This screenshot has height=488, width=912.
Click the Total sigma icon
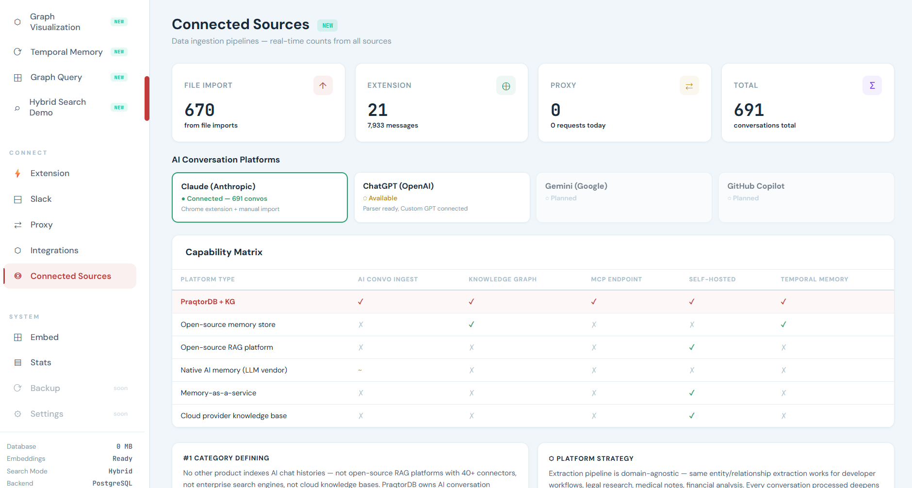(x=872, y=85)
